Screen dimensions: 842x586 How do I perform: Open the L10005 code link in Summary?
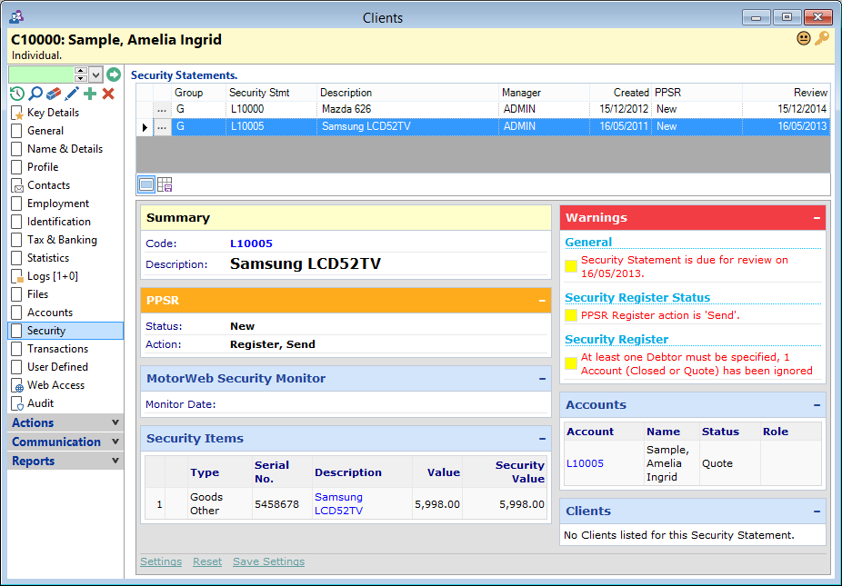click(251, 243)
